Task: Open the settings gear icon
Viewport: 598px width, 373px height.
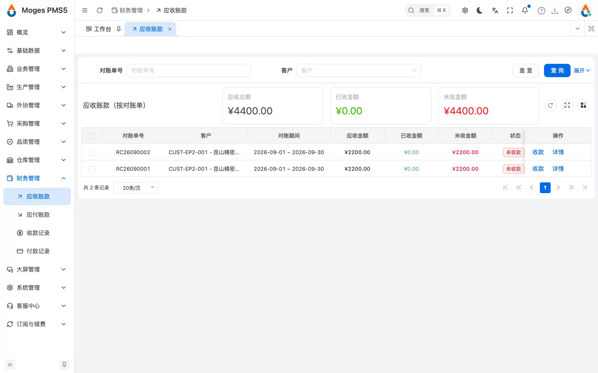Action: 465,10
